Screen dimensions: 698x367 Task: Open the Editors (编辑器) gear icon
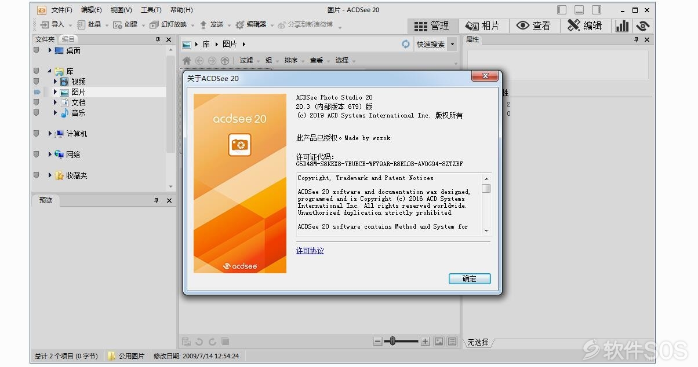[240, 25]
